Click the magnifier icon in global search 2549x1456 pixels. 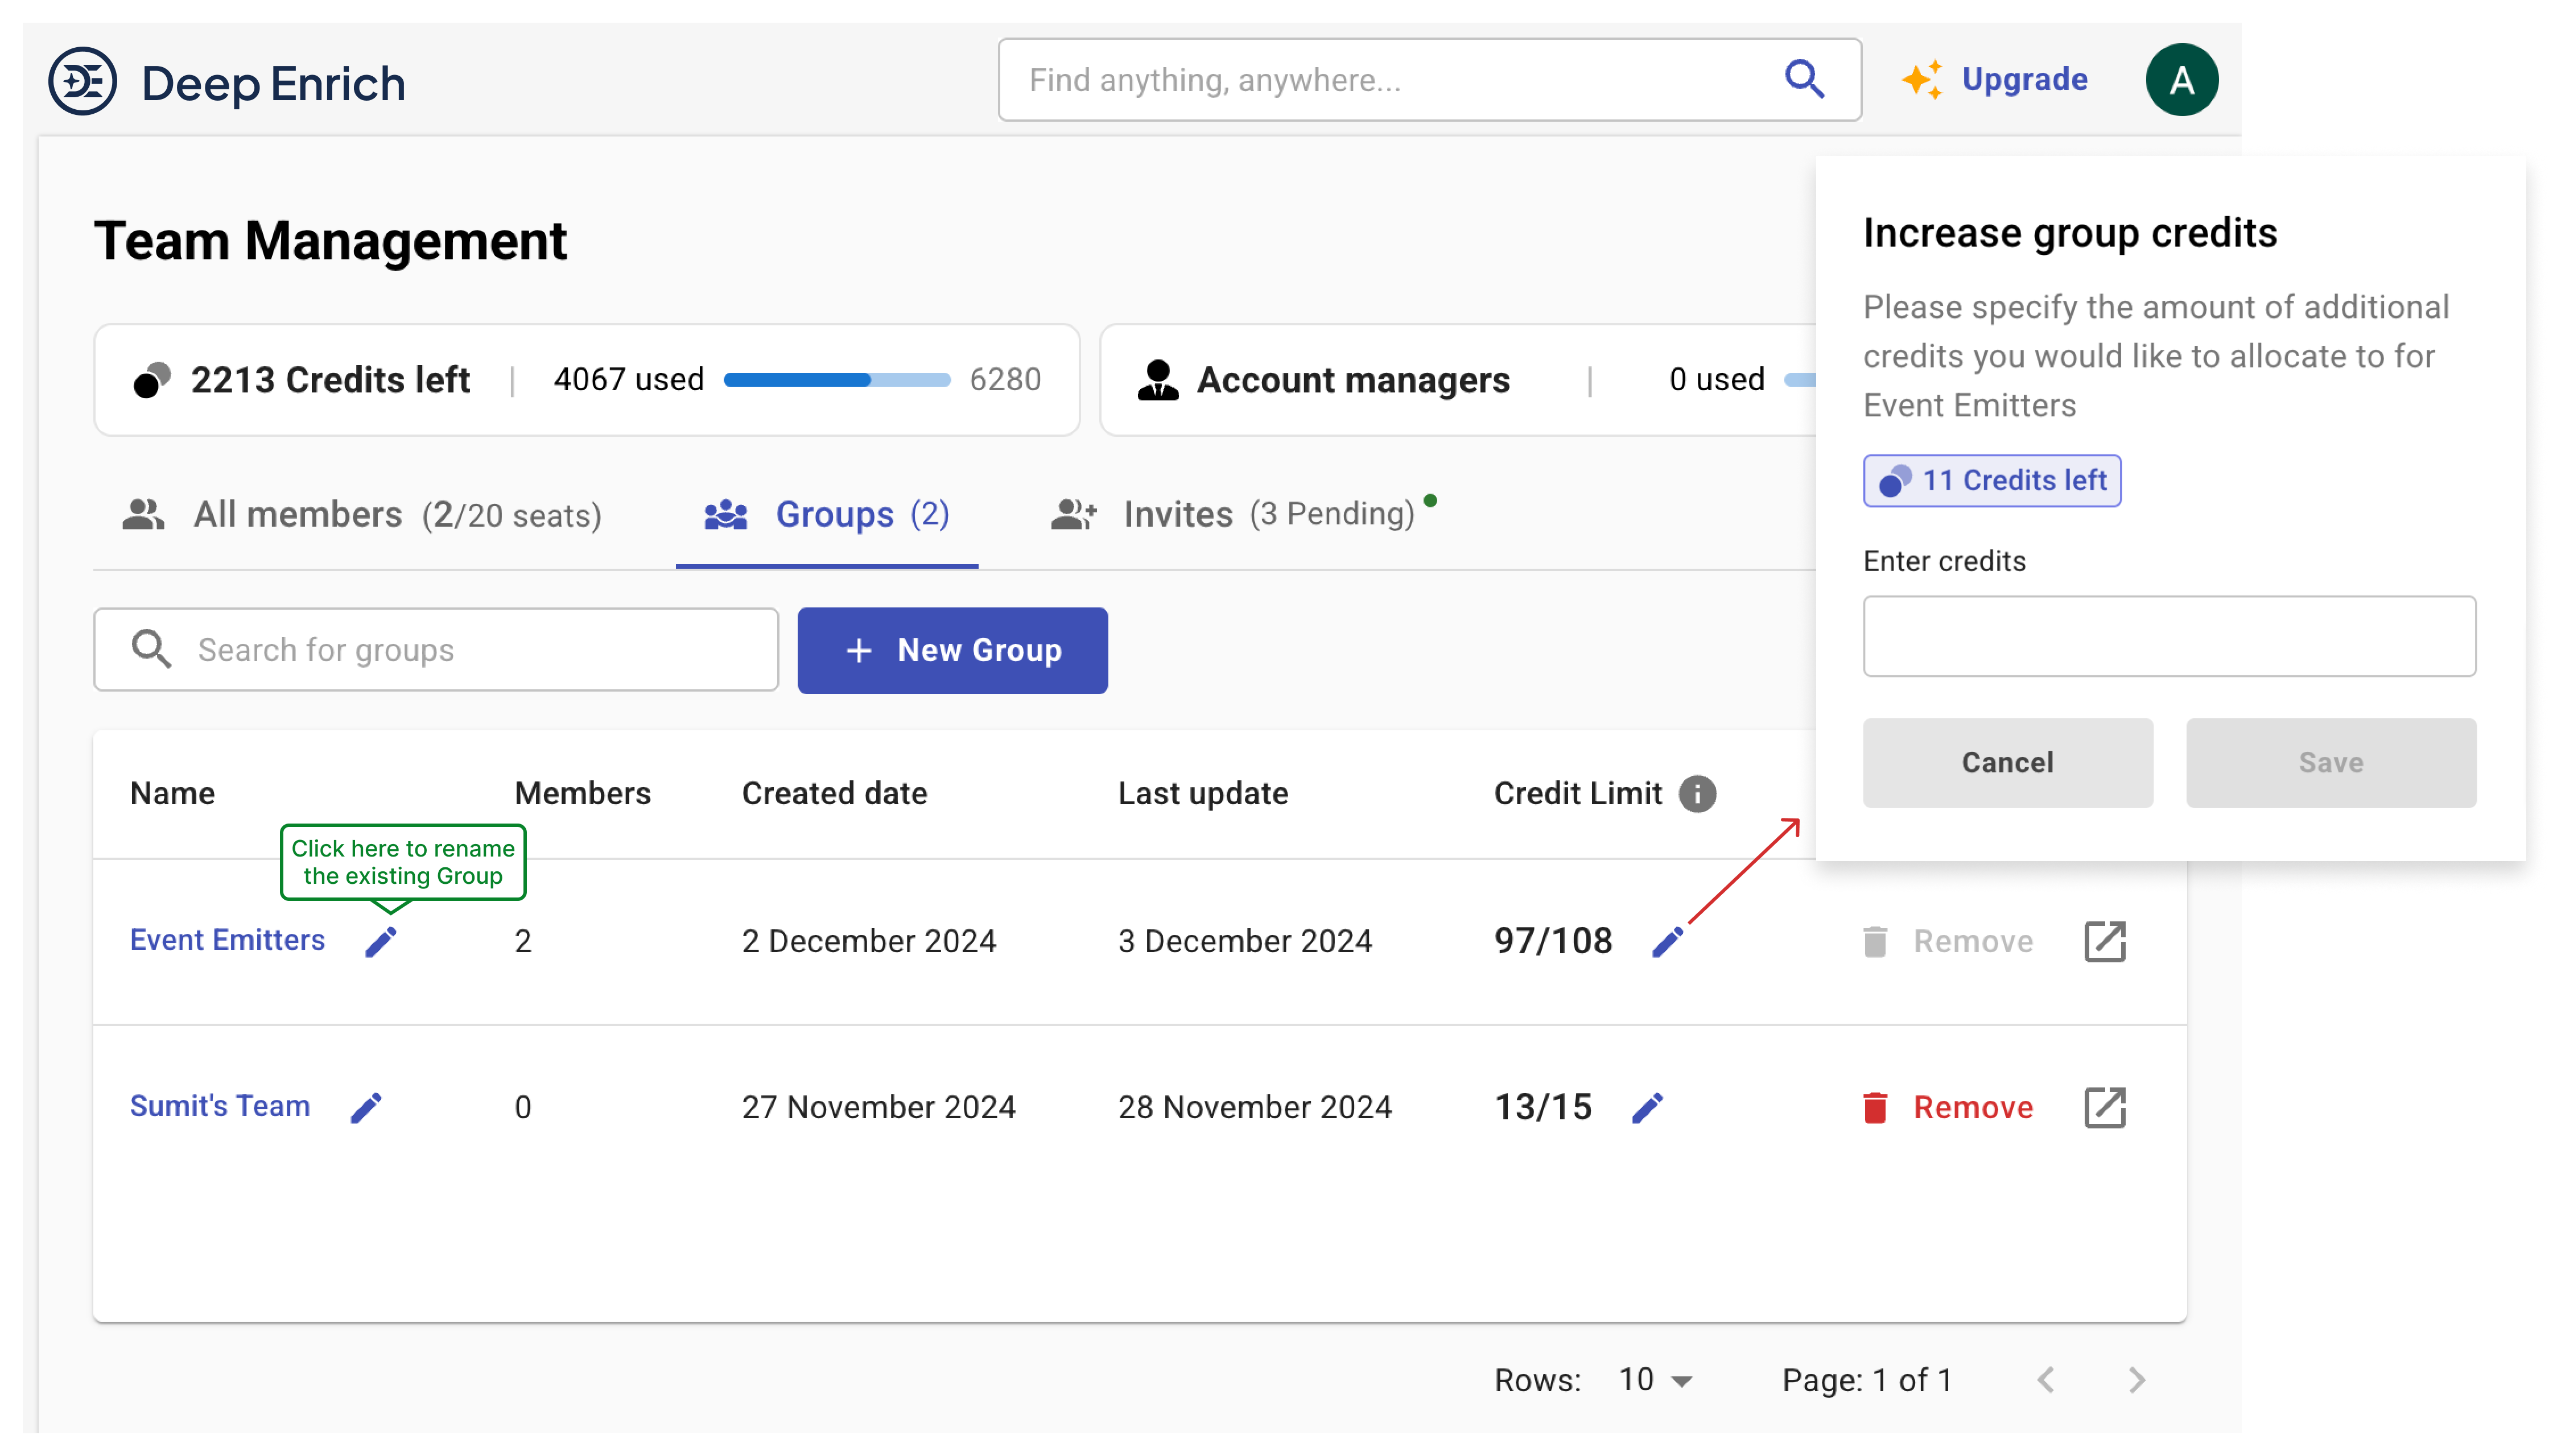[1805, 80]
